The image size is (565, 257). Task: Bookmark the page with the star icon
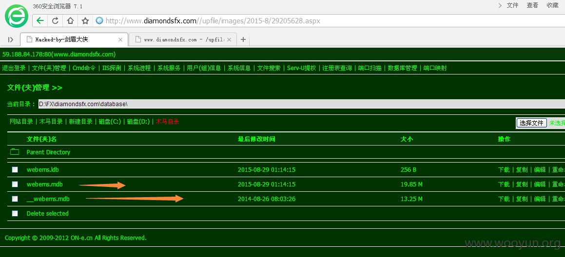tap(85, 21)
